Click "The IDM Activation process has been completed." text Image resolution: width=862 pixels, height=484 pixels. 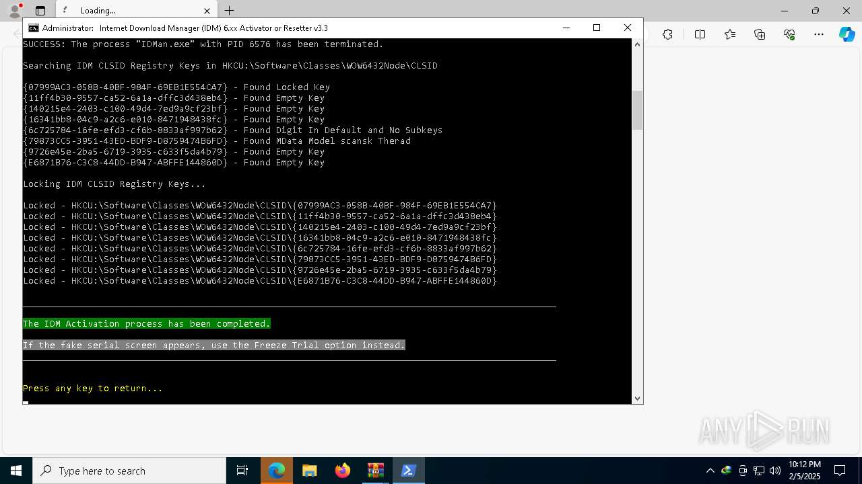147,323
